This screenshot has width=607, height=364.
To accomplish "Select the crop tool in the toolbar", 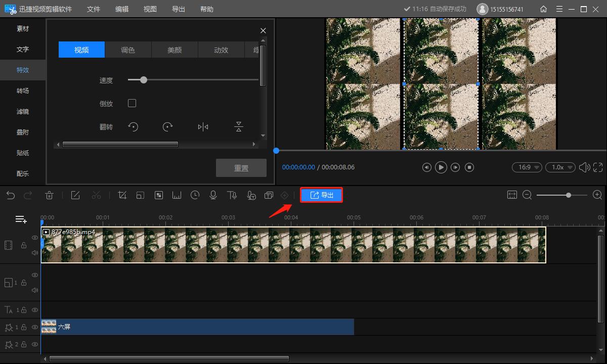I will pos(122,196).
